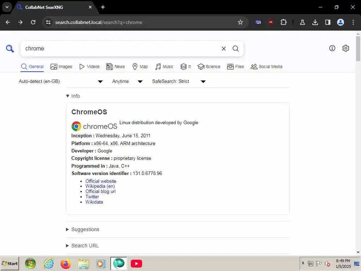Open browser Downloads icon

tap(315, 22)
